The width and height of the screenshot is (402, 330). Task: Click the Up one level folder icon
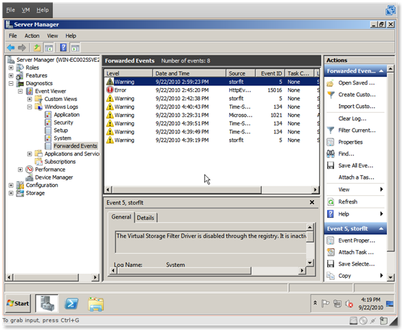point(37,47)
